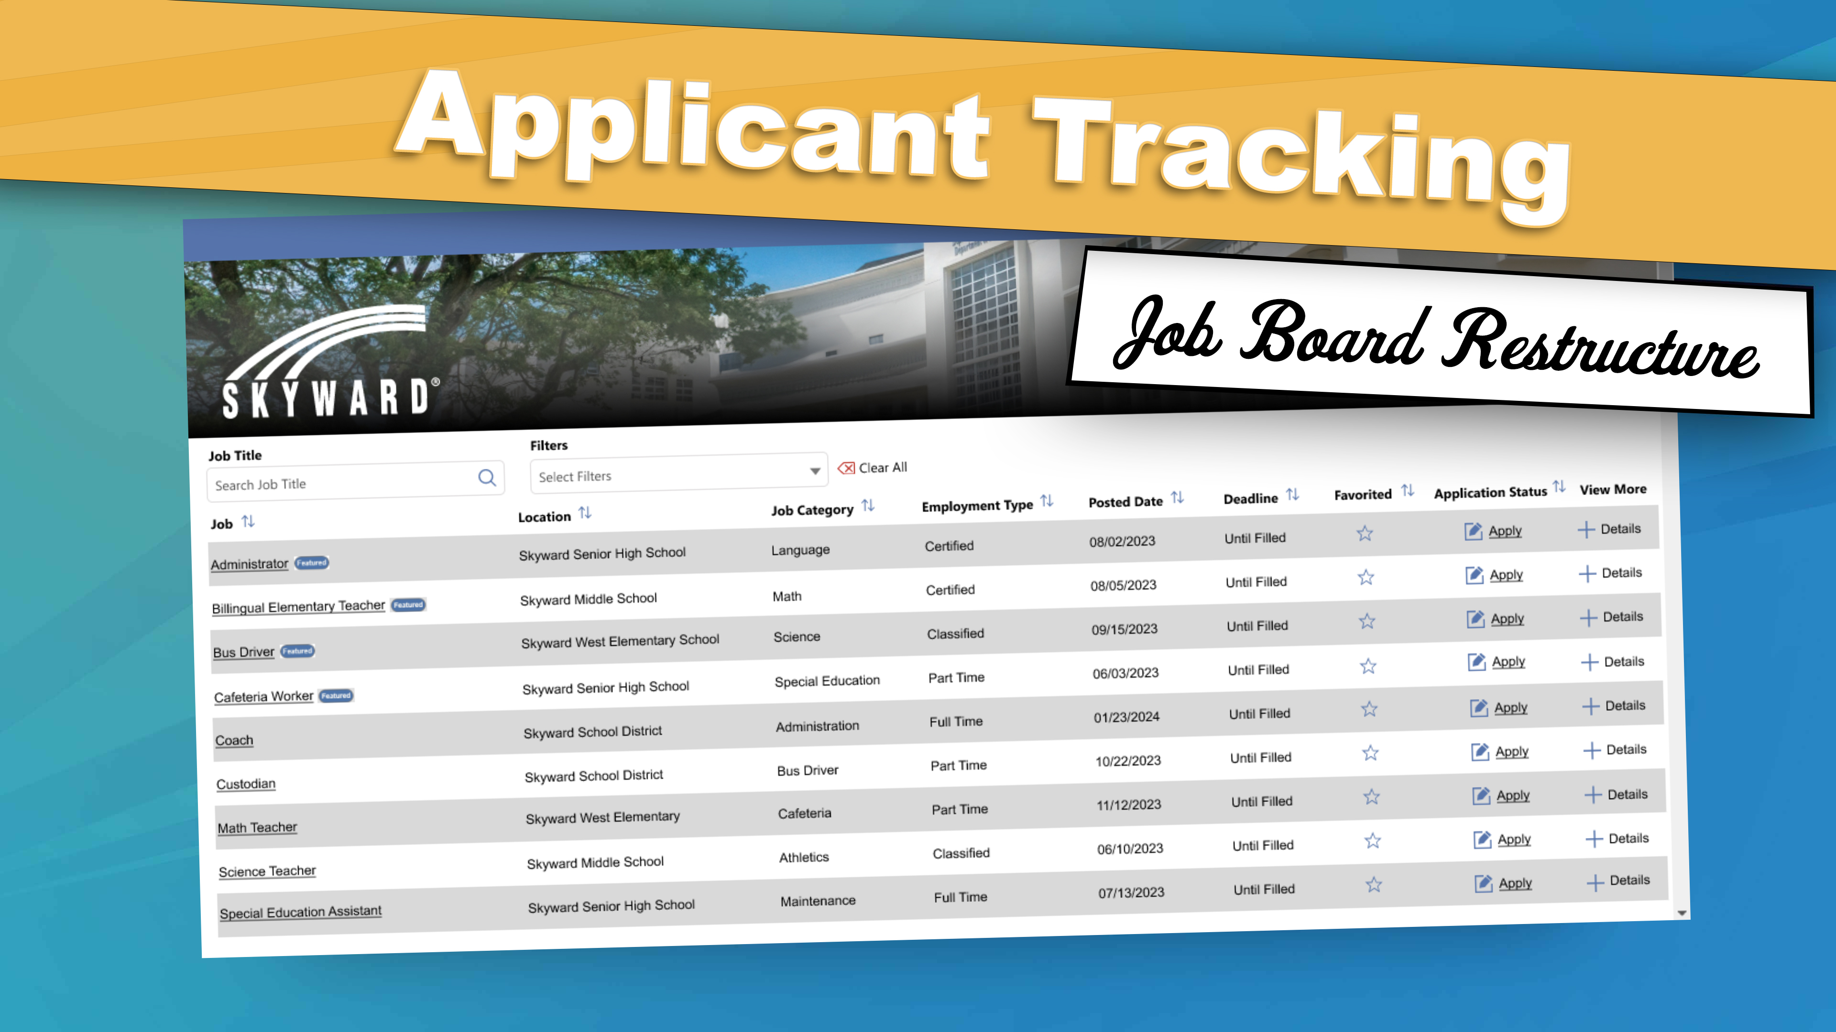Image resolution: width=1836 pixels, height=1032 pixels.
Task: Expand Details for the Bus Driver row
Action: click(x=1611, y=617)
